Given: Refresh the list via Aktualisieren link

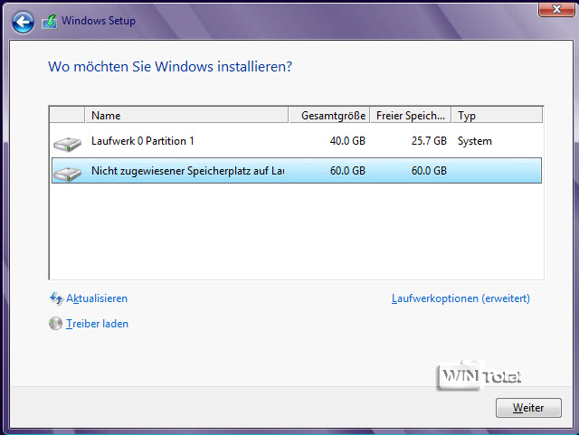Looking at the screenshot, I should coord(97,298).
